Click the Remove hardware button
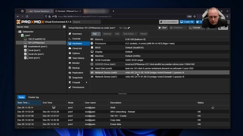 click(107, 34)
